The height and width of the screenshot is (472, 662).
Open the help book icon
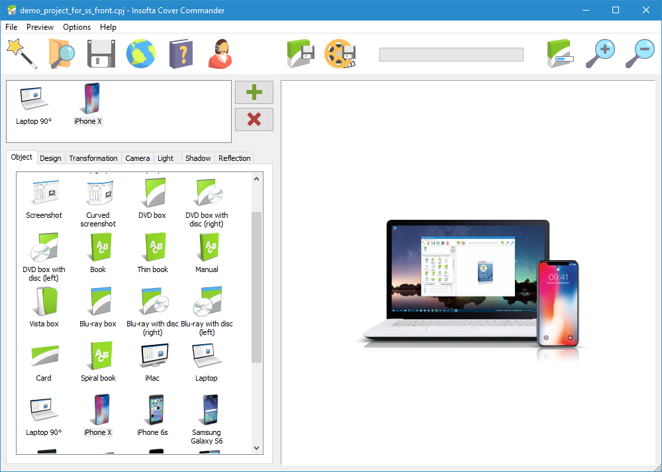tap(181, 54)
